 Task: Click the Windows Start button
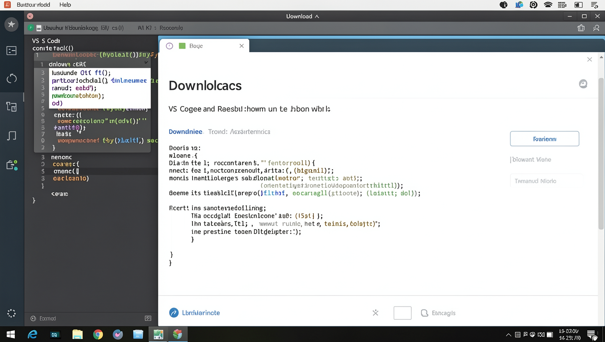11,334
